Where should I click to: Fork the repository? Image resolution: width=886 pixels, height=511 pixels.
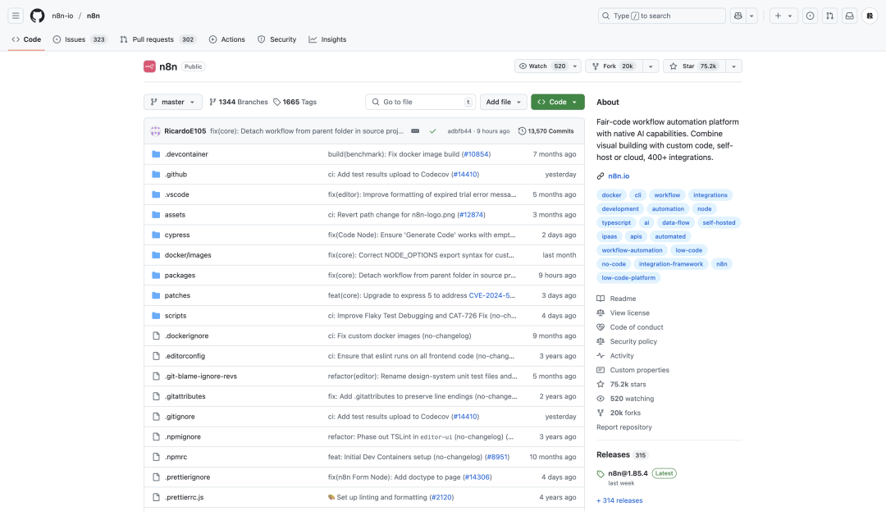click(614, 66)
